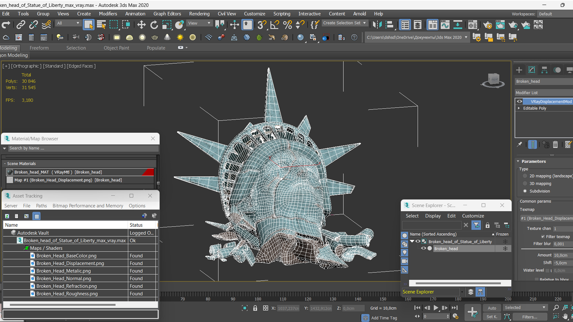Toggle visibility of VRayDisplacementMod modifier
The height and width of the screenshot is (322, 573).
(x=520, y=101)
